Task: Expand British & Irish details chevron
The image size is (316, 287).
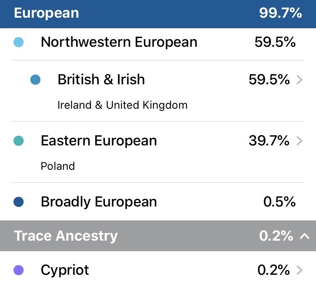Action: click(x=300, y=80)
